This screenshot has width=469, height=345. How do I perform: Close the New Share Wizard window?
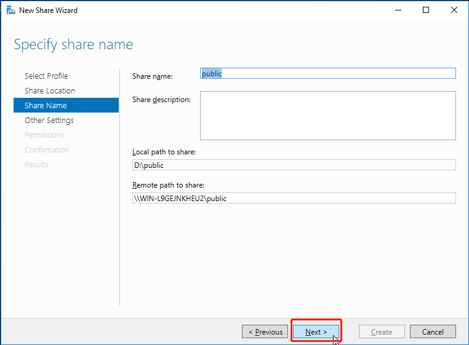pos(454,10)
